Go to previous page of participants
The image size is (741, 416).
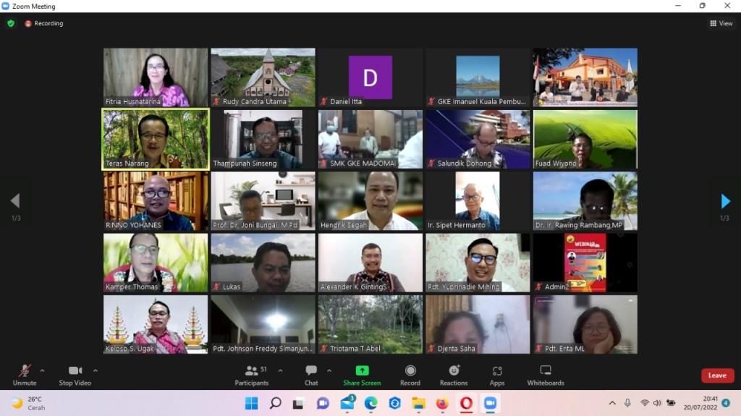[x=15, y=201]
